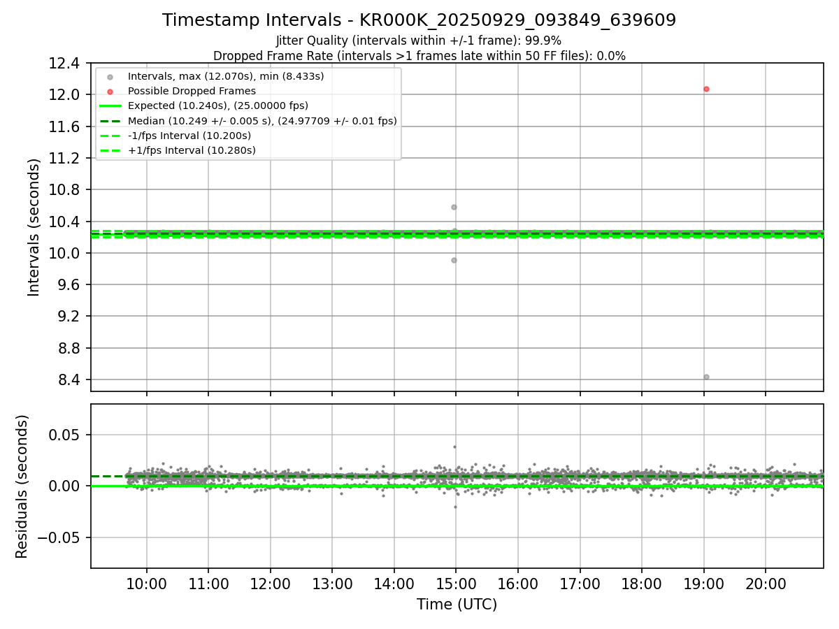Click the 17:00 x-axis tick label

[580, 584]
